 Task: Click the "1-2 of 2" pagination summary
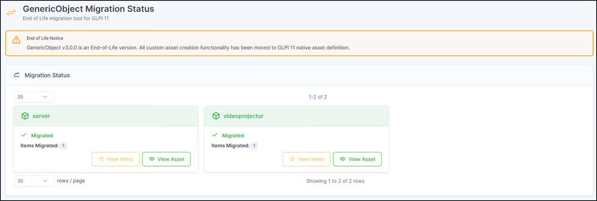(318, 97)
